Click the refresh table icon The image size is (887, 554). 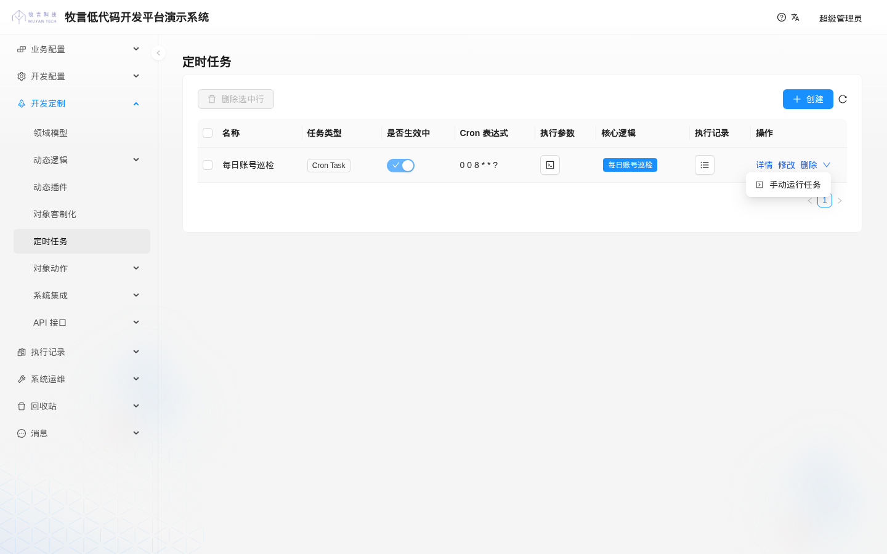(843, 99)
